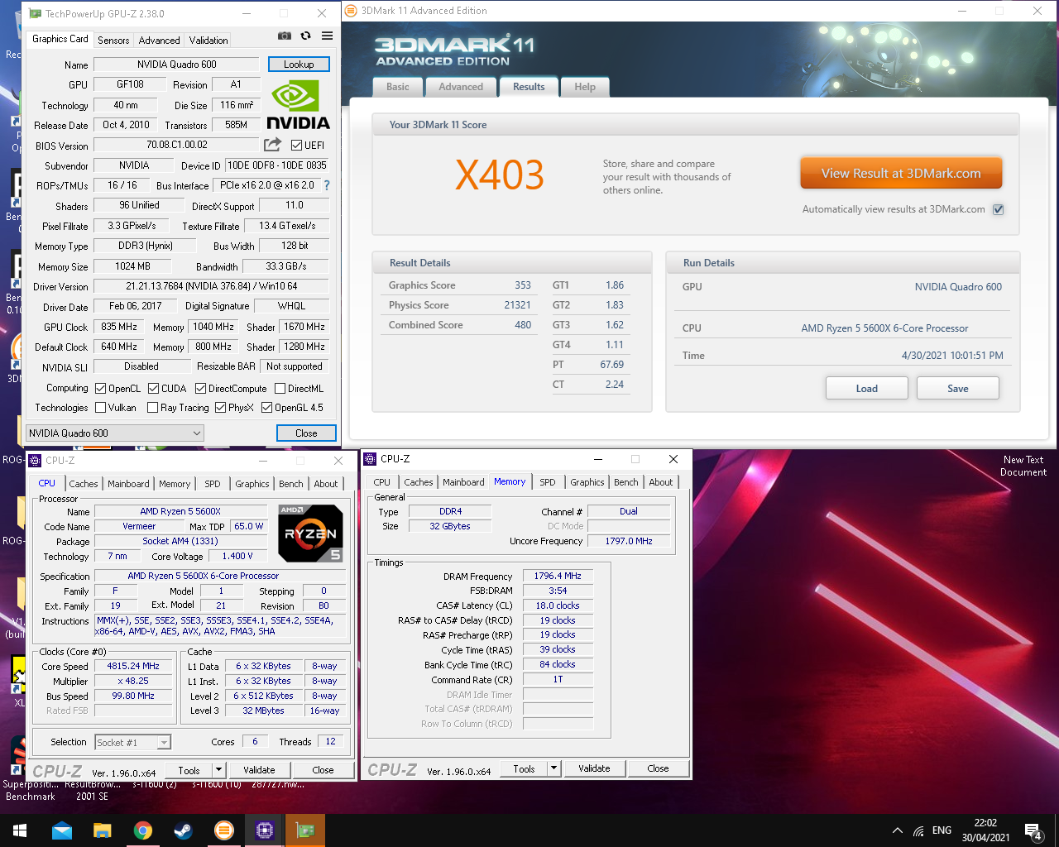Open About tab in CPU-Z Memory window
This screenshot has width=1059, height=847.
(x=661, y=482)
